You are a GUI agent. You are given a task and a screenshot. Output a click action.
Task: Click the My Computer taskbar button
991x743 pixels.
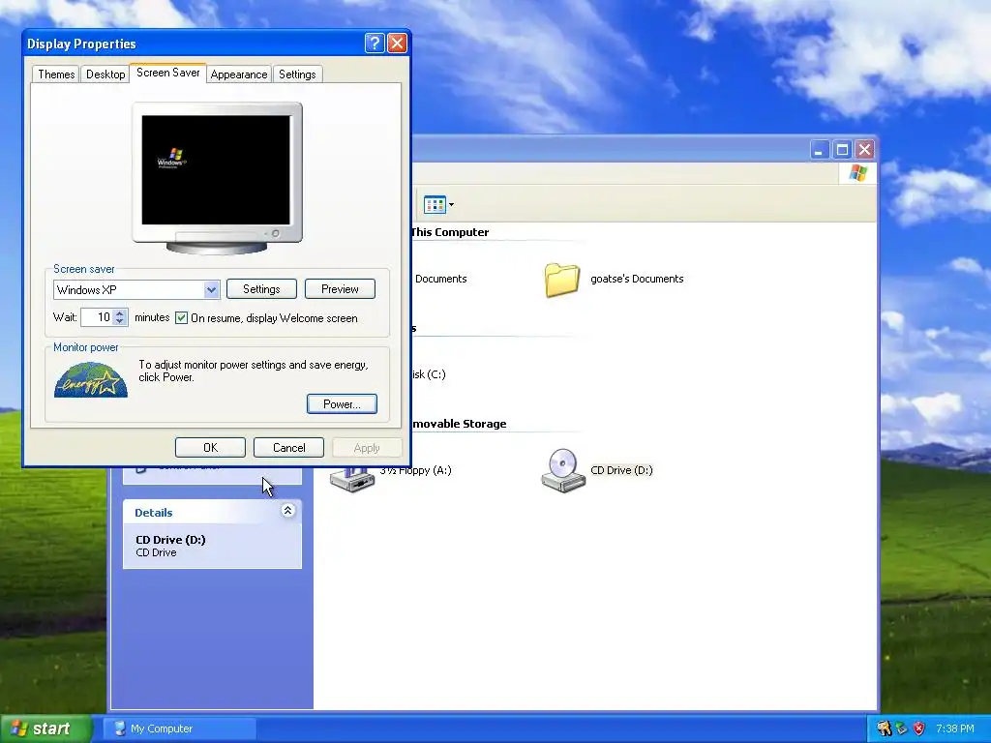(x=179, y=728)
